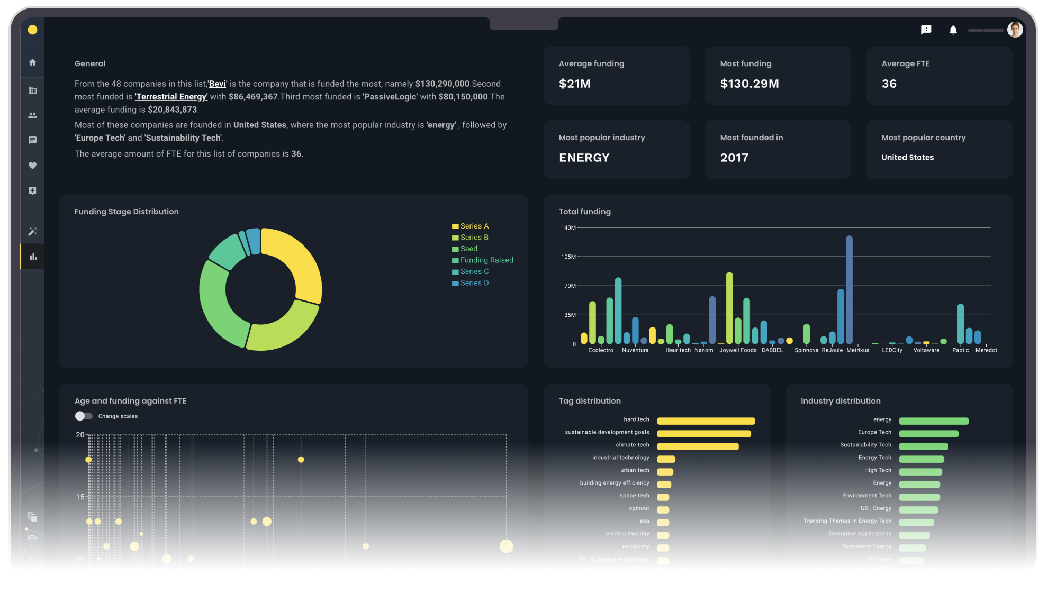
Task: Click Series D color swatch in legend
Action: 455,284
